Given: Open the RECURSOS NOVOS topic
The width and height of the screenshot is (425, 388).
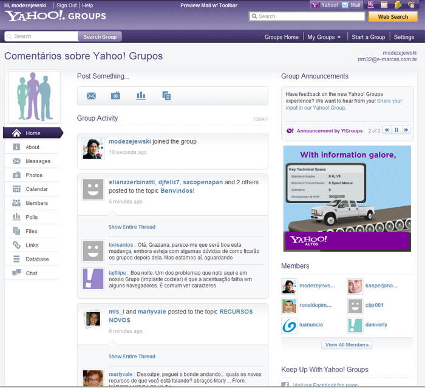Looking at the screenshot, I should point(180,316).
